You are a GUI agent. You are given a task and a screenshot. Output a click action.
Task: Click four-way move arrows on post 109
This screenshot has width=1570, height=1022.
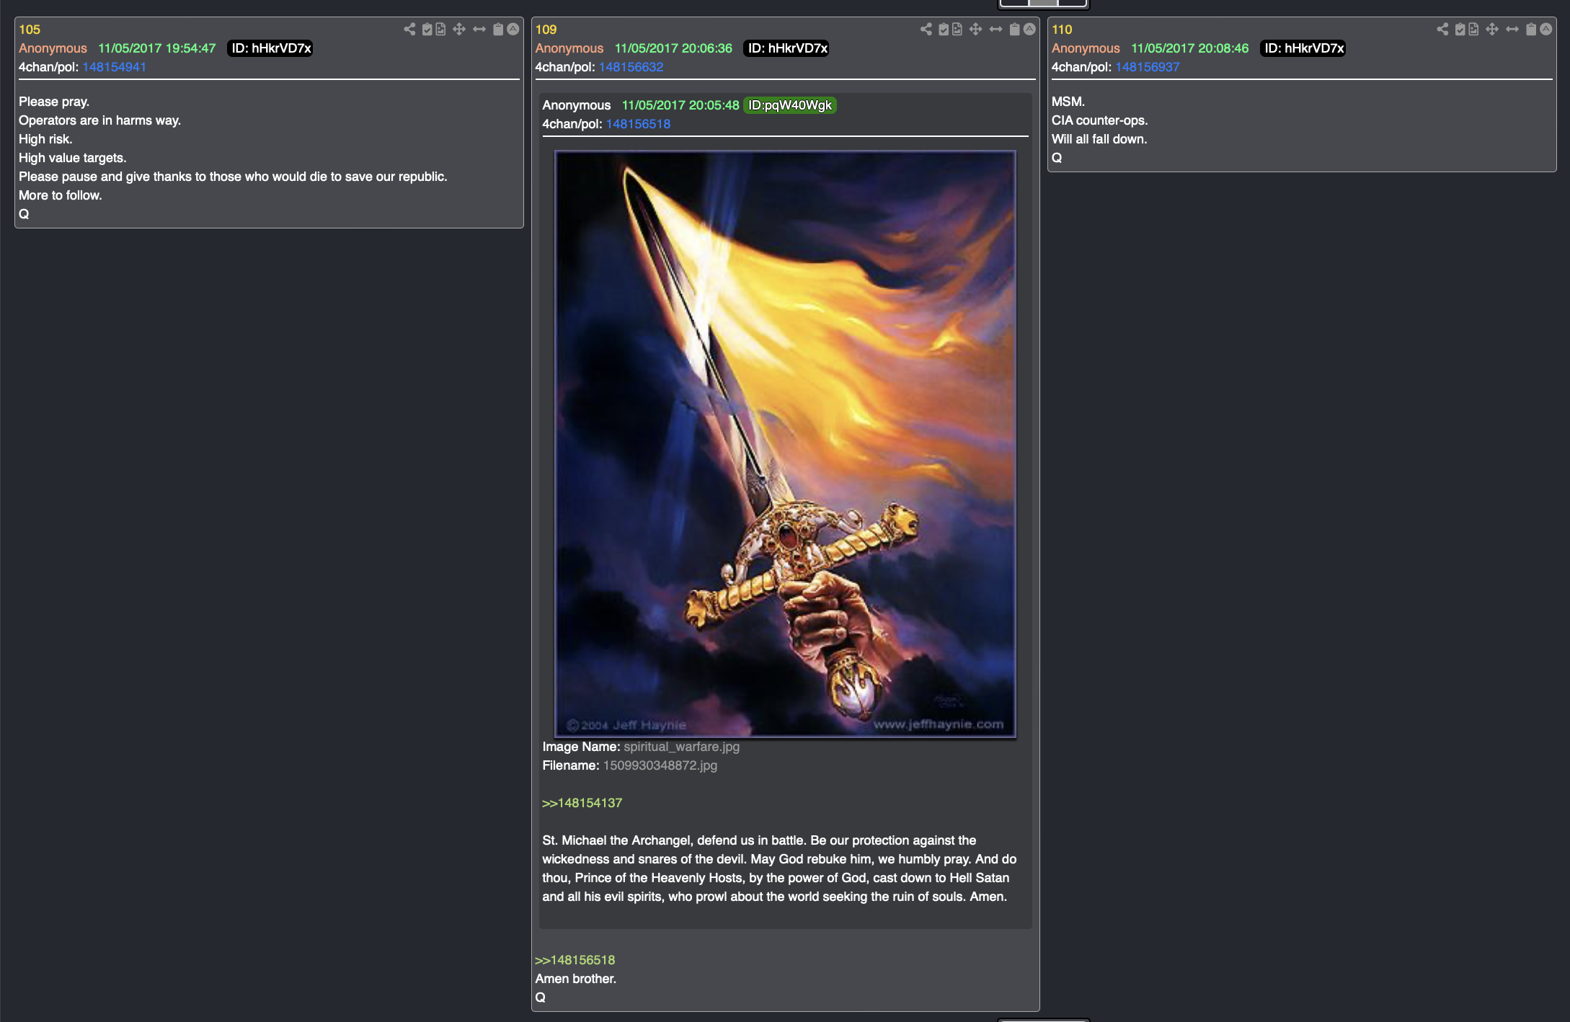(976, 30)
